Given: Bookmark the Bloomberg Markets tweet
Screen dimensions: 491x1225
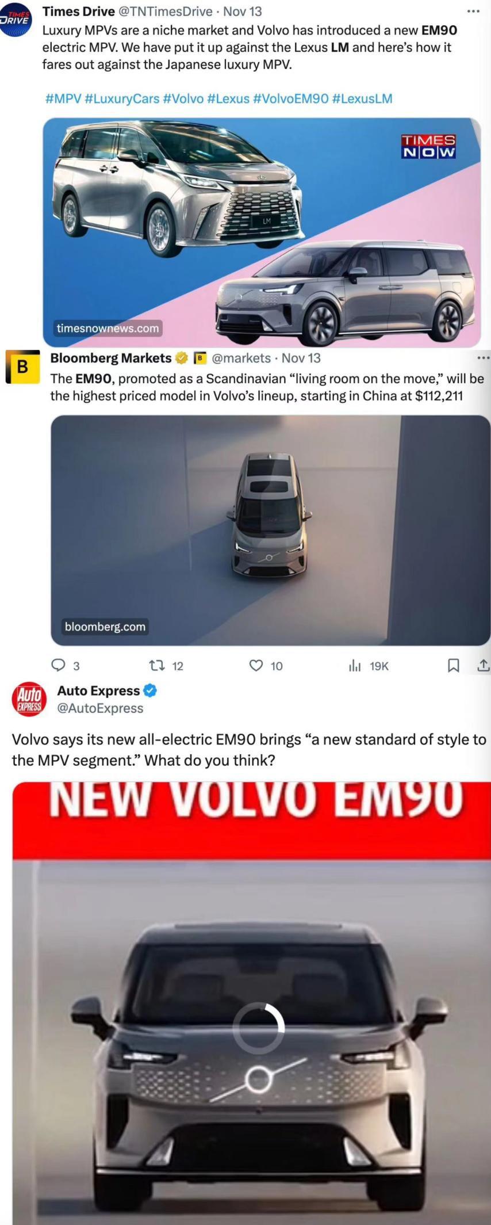Looking at the screenshot, I should click(x=453, y=666).
